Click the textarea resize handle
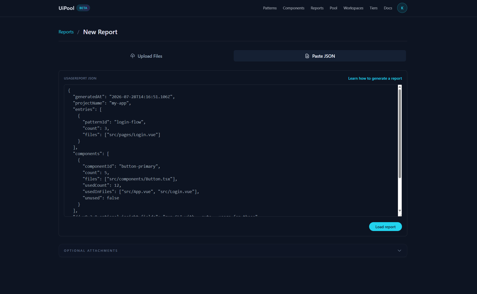 tap(400, 215)
